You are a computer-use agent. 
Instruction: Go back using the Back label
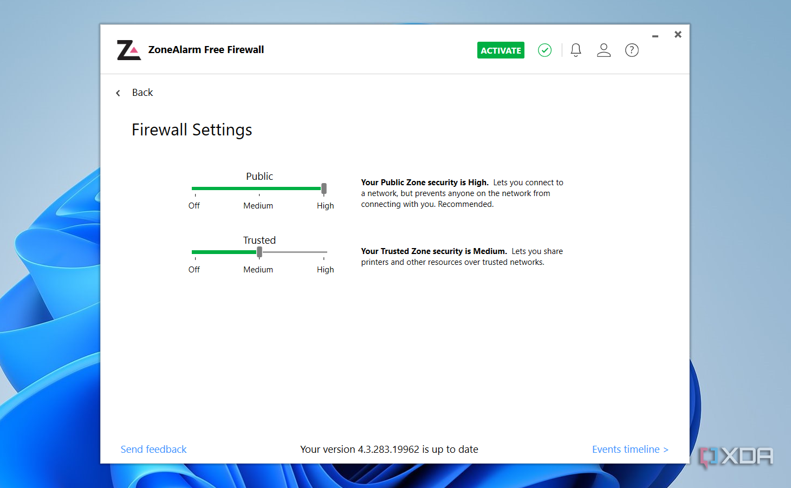tap(142, 93)
